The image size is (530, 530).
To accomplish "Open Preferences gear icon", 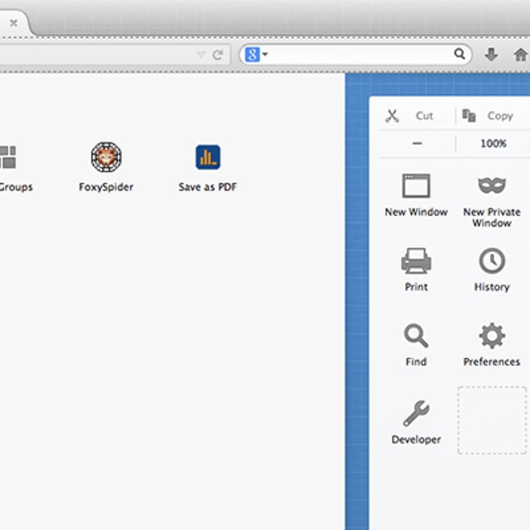I will click(492, 335).
